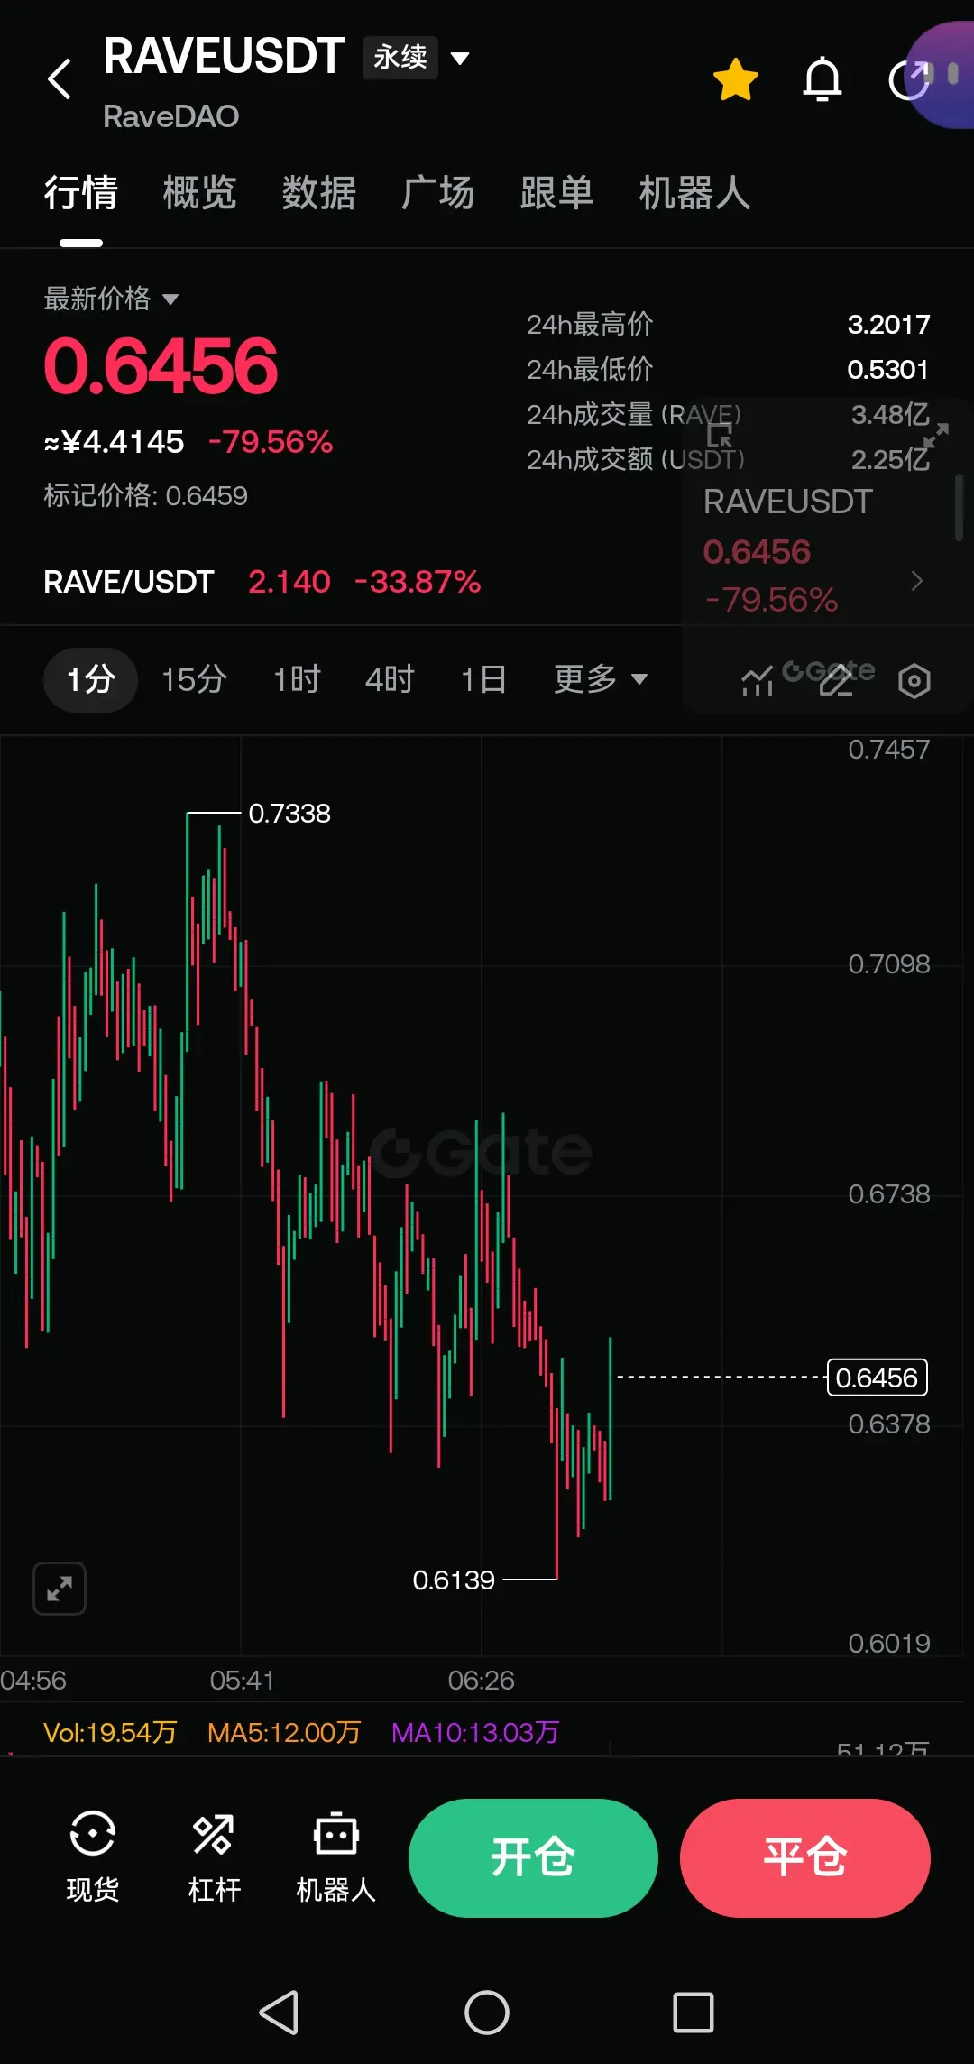Tap the spot price 2.140
974x2064 pixels.
(289, 582)
